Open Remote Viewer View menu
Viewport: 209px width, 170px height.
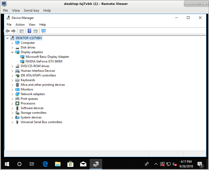pos(16,11)
